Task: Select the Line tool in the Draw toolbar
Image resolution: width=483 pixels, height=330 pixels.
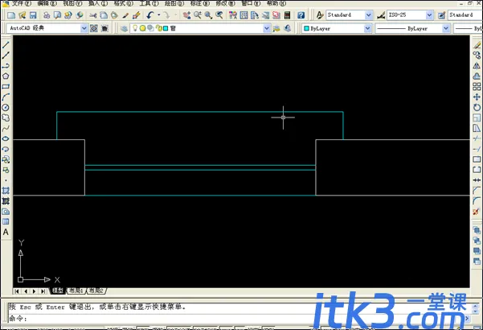Action: pyautogui.click(x=6, y=45)
